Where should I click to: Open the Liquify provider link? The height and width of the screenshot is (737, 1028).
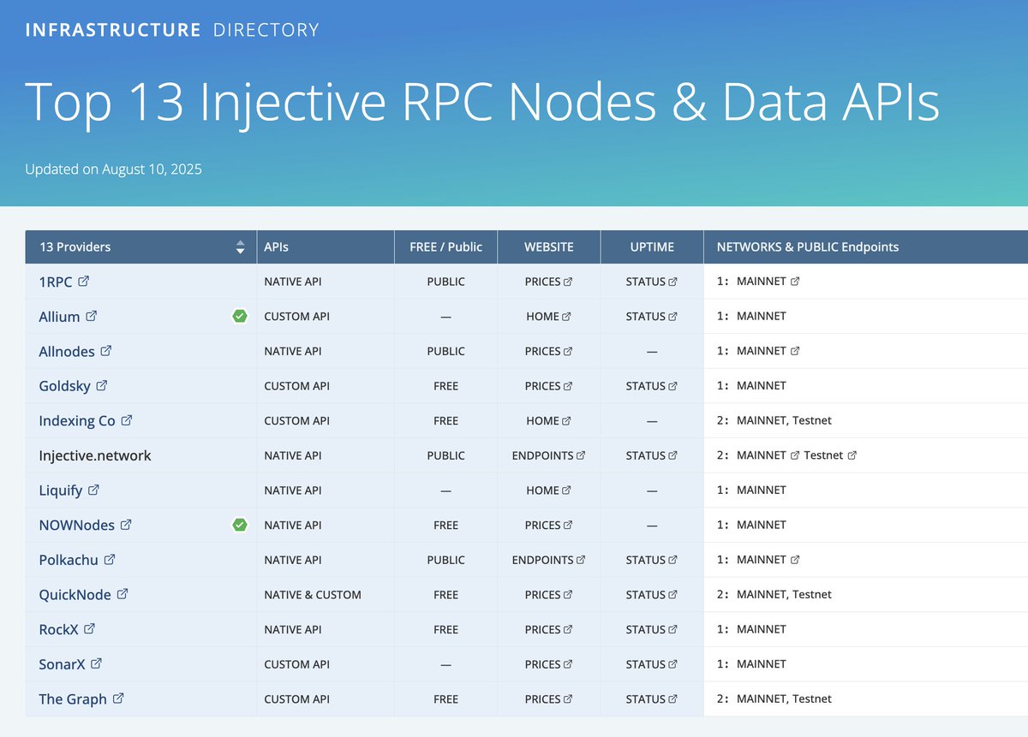point(69,490)
